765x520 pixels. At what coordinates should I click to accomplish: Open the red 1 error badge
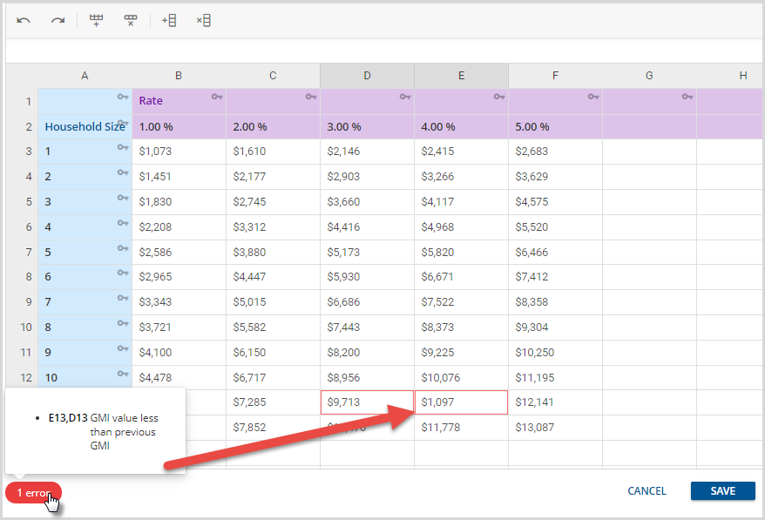pos(33,493)
